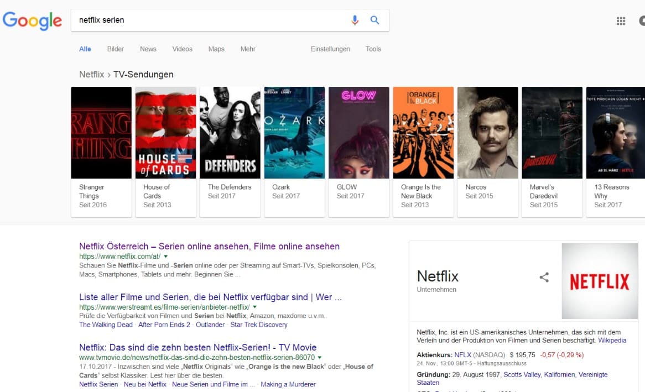Open Orange Is the New Black poster

(x=423, y=133)
